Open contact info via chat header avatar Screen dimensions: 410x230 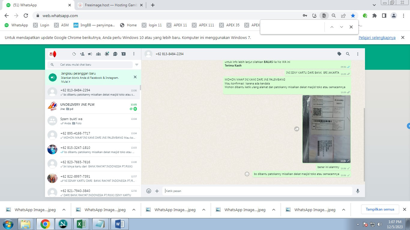pyautogui.click(x=148, y=54)
